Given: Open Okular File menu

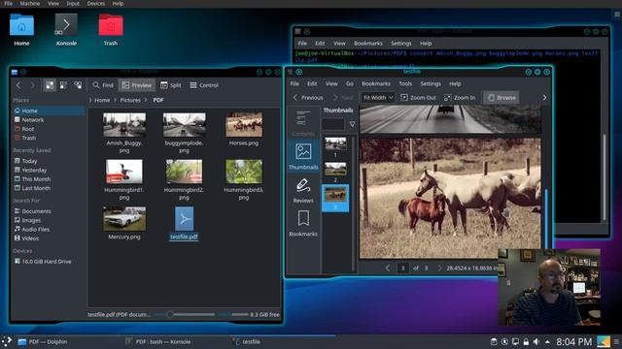Looking at the screenshot, I should coord(294,84).
